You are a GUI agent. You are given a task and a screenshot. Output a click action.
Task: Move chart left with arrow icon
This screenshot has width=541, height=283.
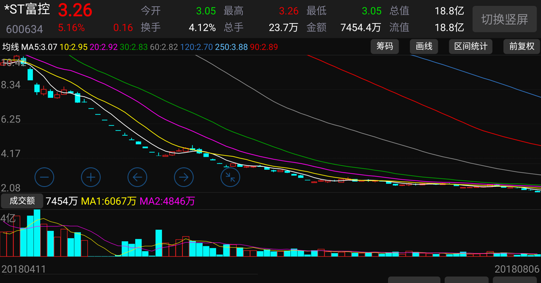(138, 177)
